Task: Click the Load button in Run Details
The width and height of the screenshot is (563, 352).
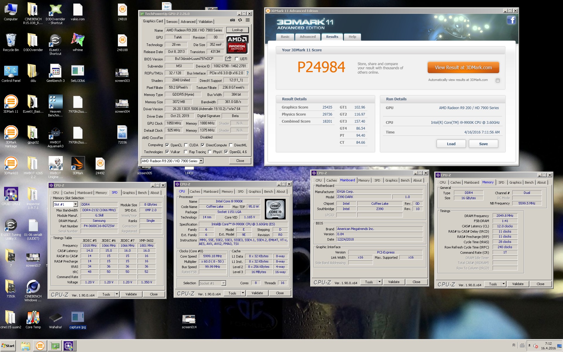Action: click(x=451, y=144)
